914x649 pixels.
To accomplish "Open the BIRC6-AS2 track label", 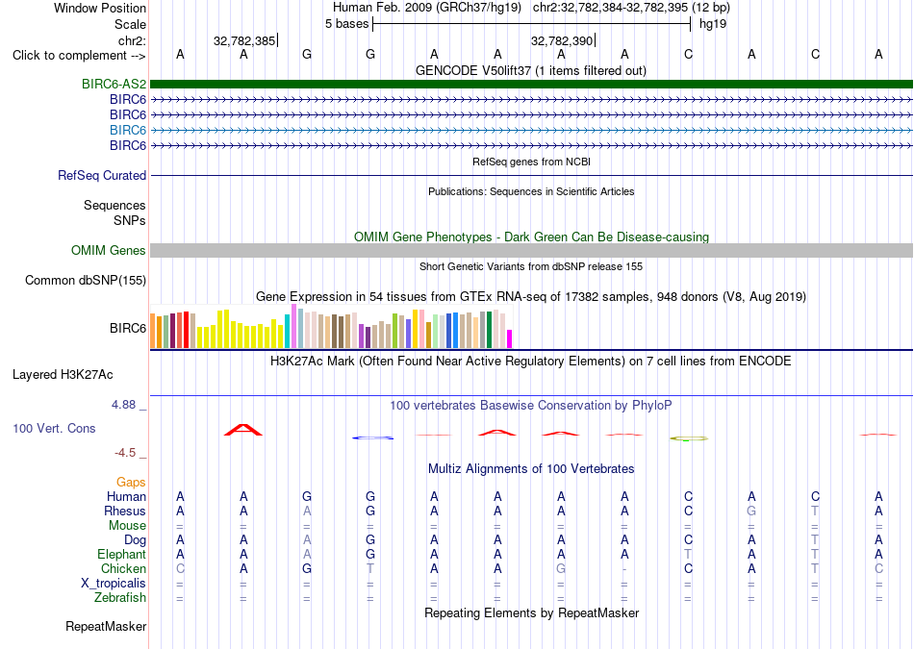I will tap(114, 84).
